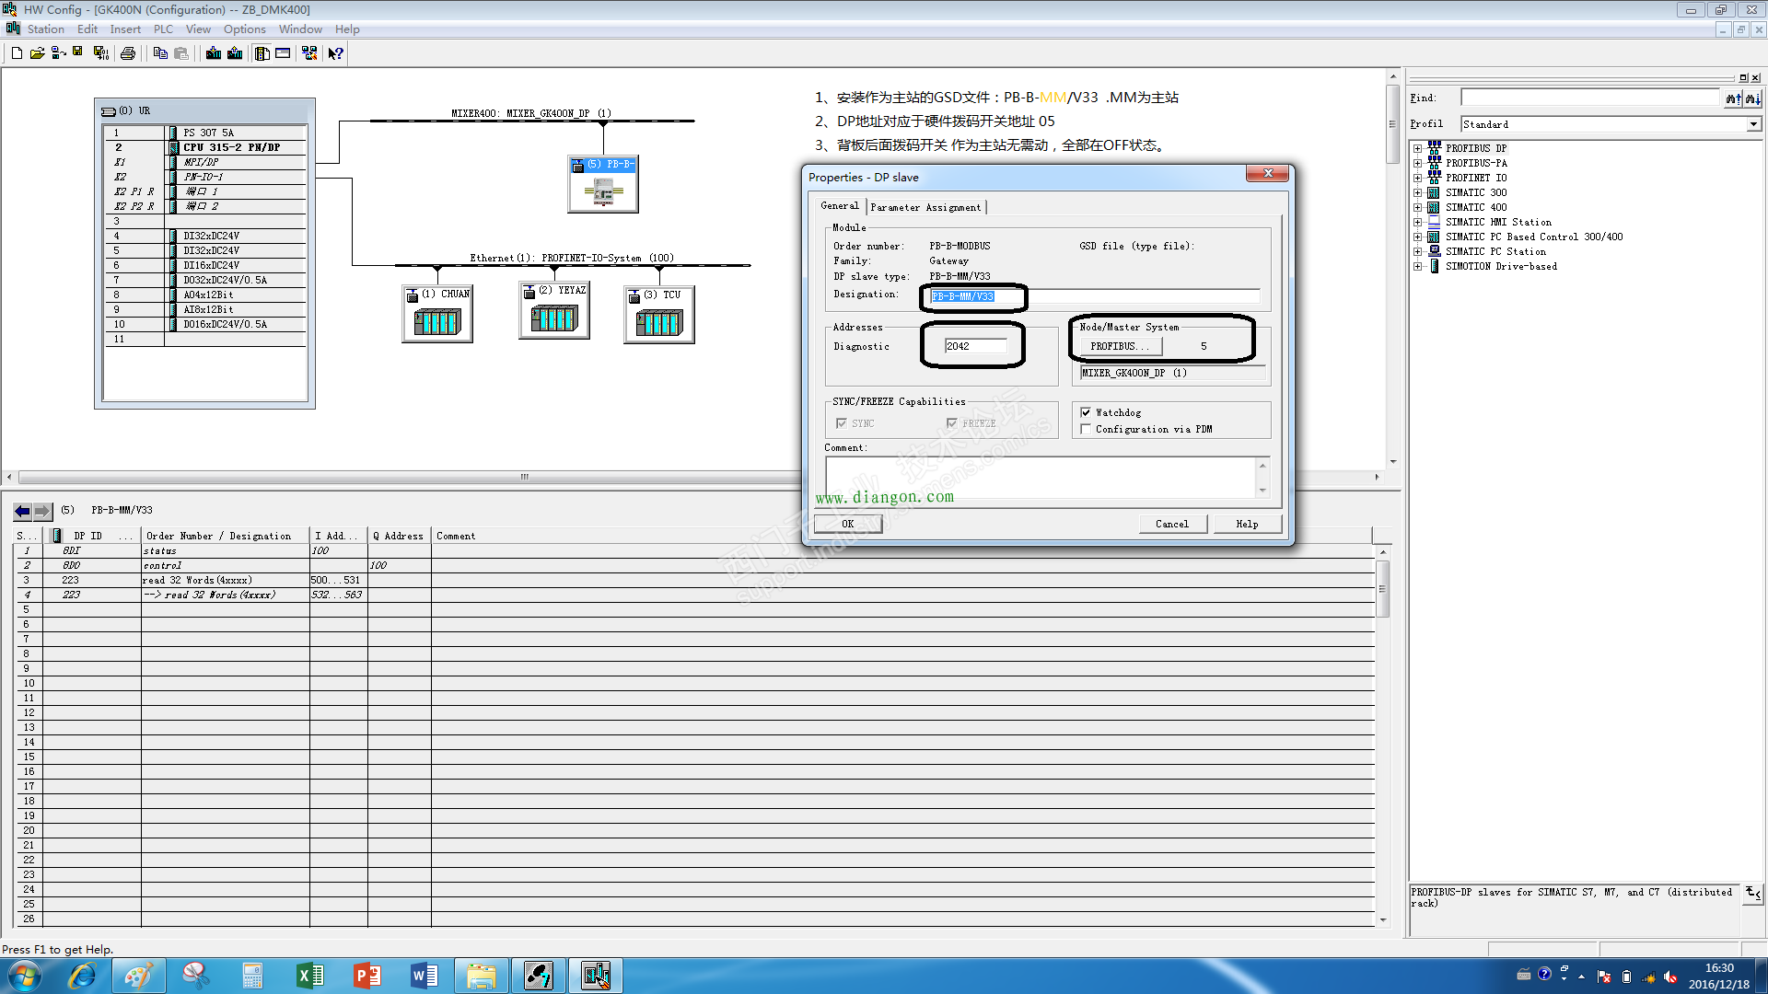Click the PROFIBUS... button
The width and height of the screenshot is (1768, 994).
1120,346
